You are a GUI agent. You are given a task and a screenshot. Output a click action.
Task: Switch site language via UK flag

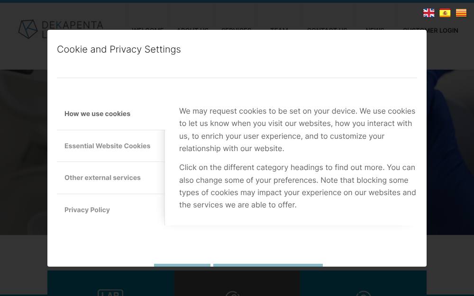428,13
